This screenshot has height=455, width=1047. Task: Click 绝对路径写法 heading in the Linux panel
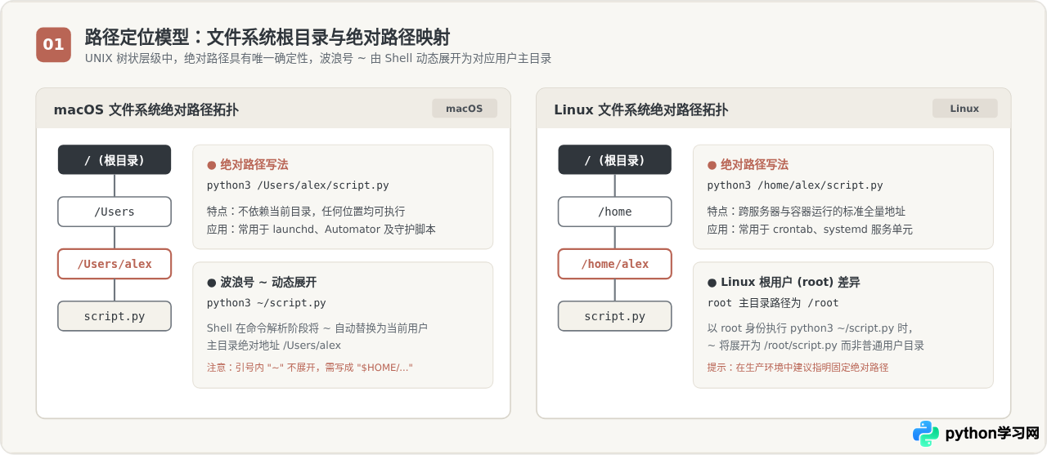tap(748, 165)
